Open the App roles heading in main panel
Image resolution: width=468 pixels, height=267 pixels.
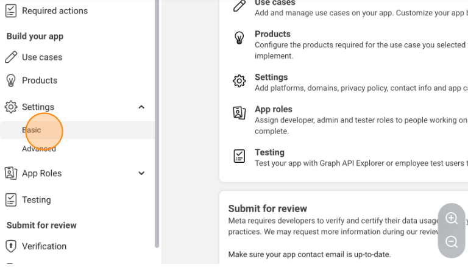[274, 110]
